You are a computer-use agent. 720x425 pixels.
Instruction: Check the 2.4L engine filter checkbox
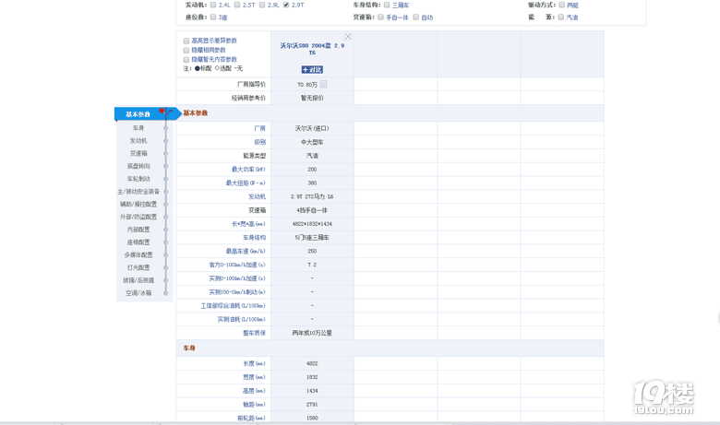(x=213, y=5)
